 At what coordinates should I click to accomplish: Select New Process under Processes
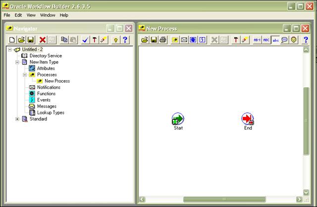[57, 81]
